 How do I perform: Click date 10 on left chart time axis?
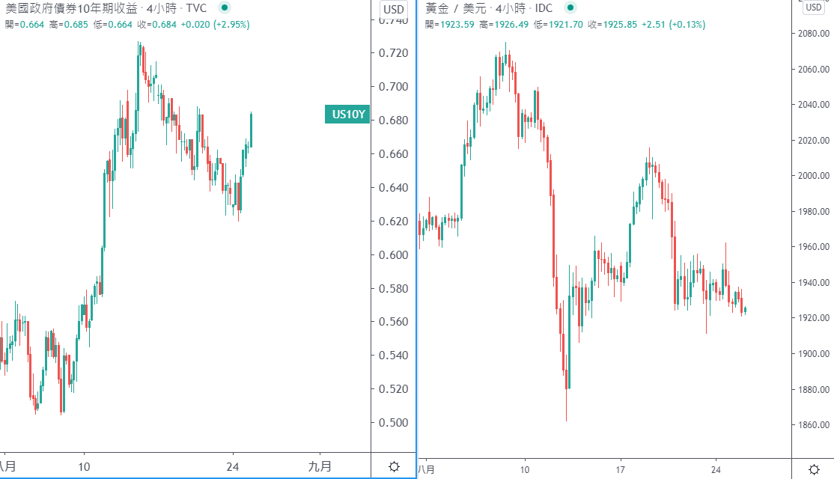(84, 467)
